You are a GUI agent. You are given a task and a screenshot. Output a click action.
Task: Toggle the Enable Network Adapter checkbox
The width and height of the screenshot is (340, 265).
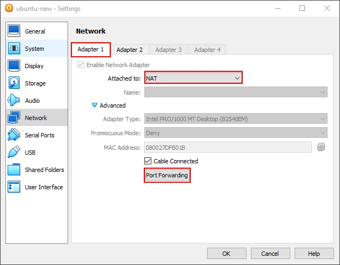81,65
